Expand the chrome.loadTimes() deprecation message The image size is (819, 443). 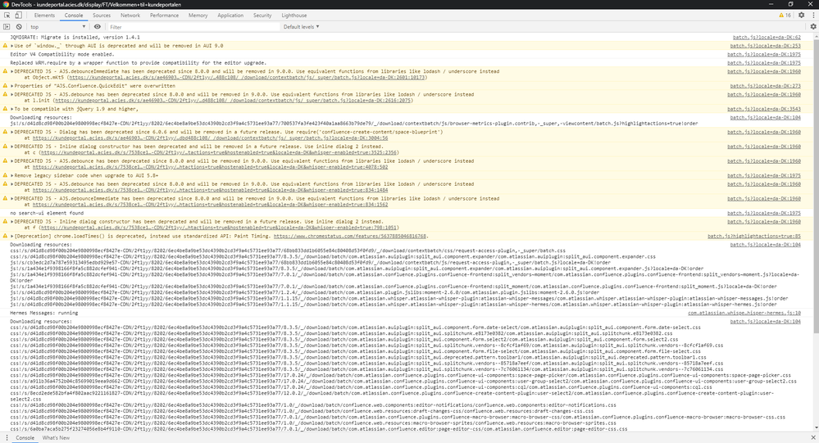pyautogui.click(x=12, y=236)
